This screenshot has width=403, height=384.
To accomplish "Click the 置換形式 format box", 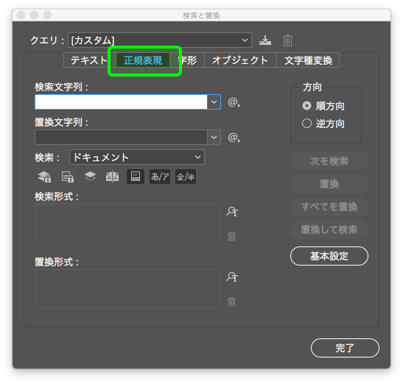I will (127, 289).
